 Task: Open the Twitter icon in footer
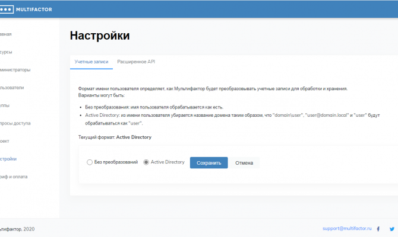point(392,229)
